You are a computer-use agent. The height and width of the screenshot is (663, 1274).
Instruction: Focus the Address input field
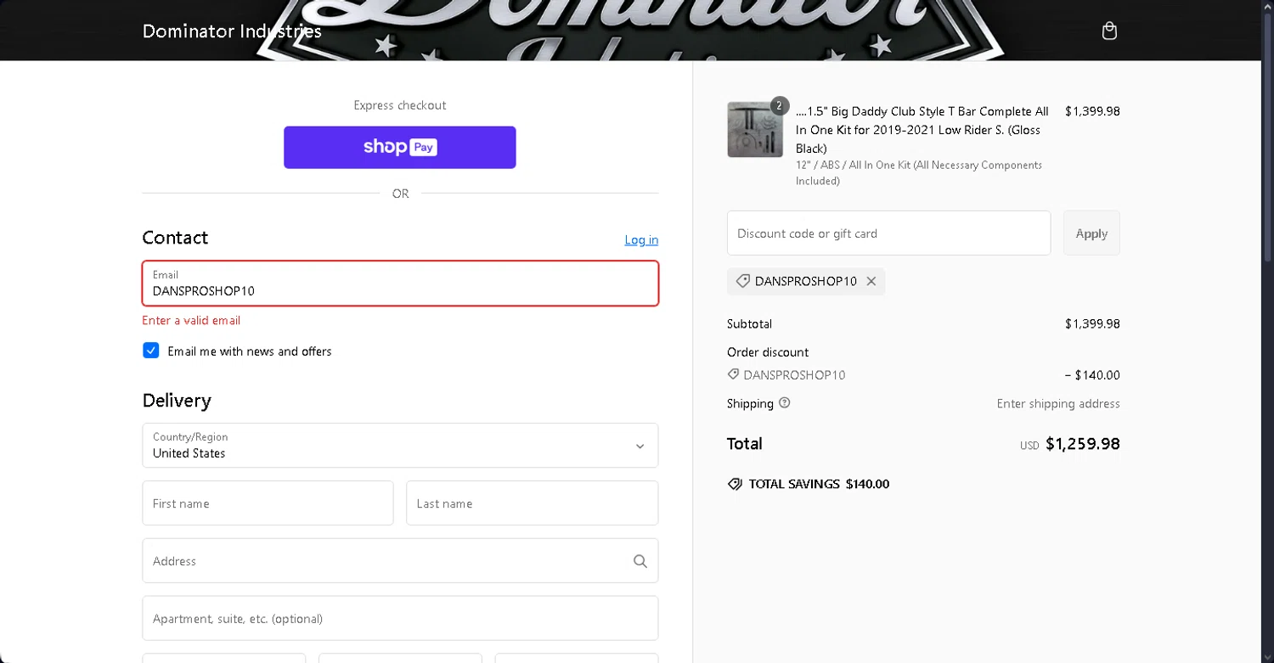tap(400, 561)
